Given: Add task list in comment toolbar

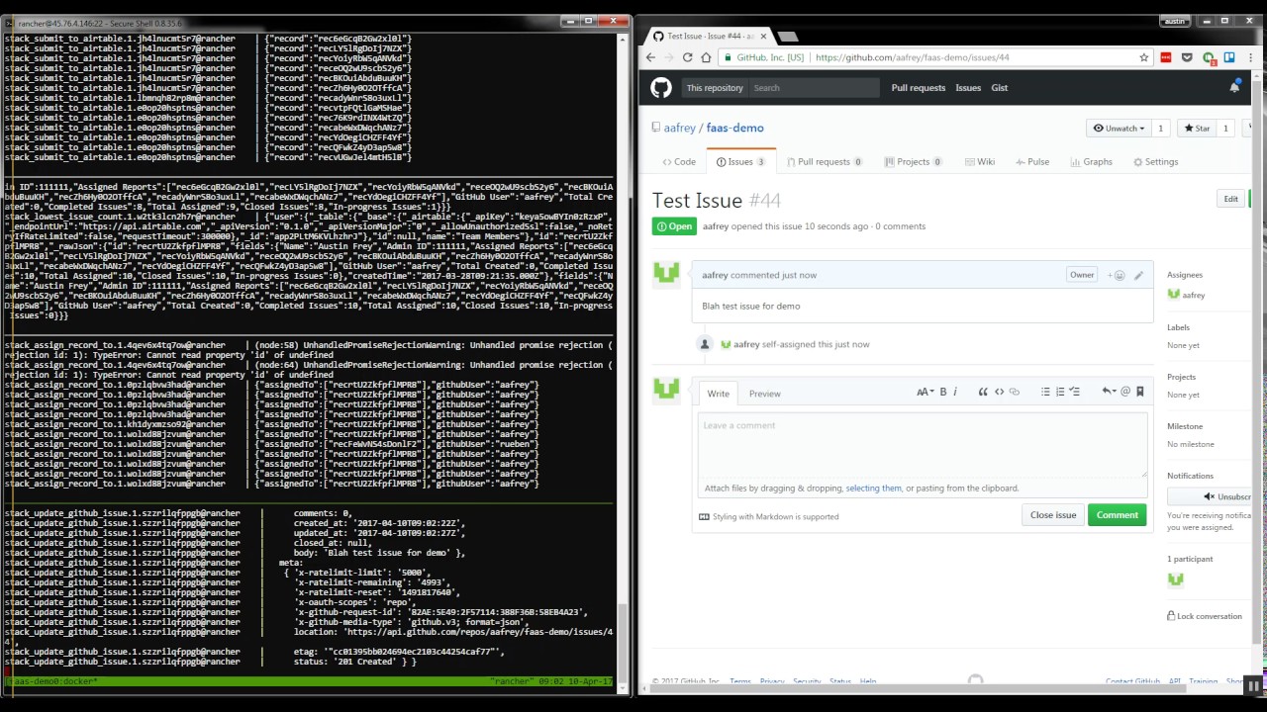Looking at the screenshot, I should pyautogui.click(x=1075, y=392).
